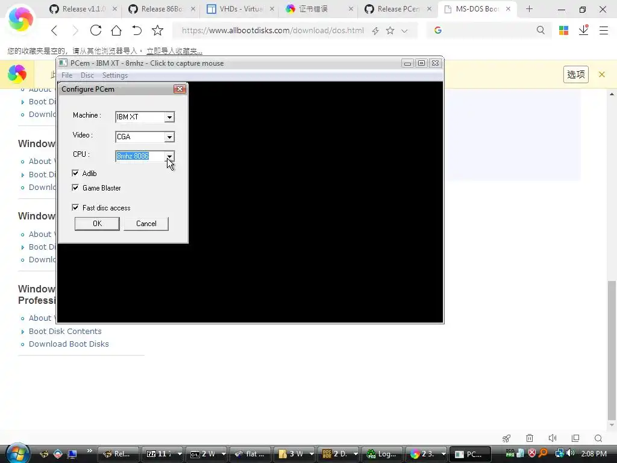617x463 pixels.
Task: Click the trash bin icon in status bar
Action: (530, 438)
